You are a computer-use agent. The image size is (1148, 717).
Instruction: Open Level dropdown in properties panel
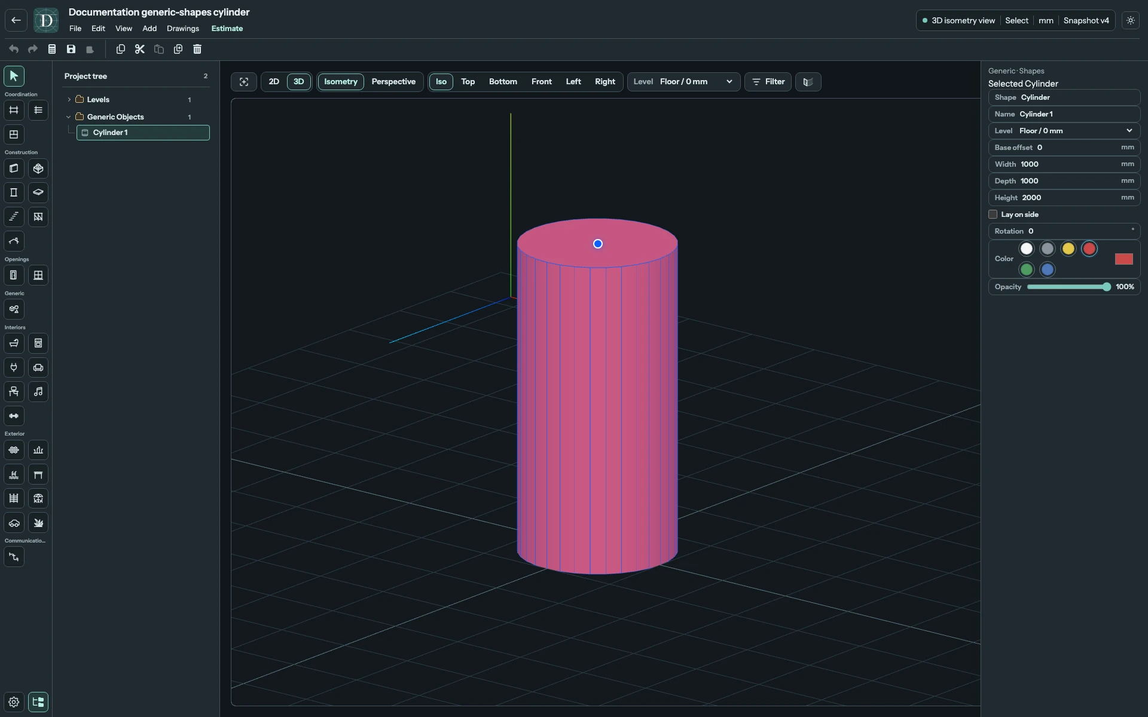click(x=1064, y=131)
